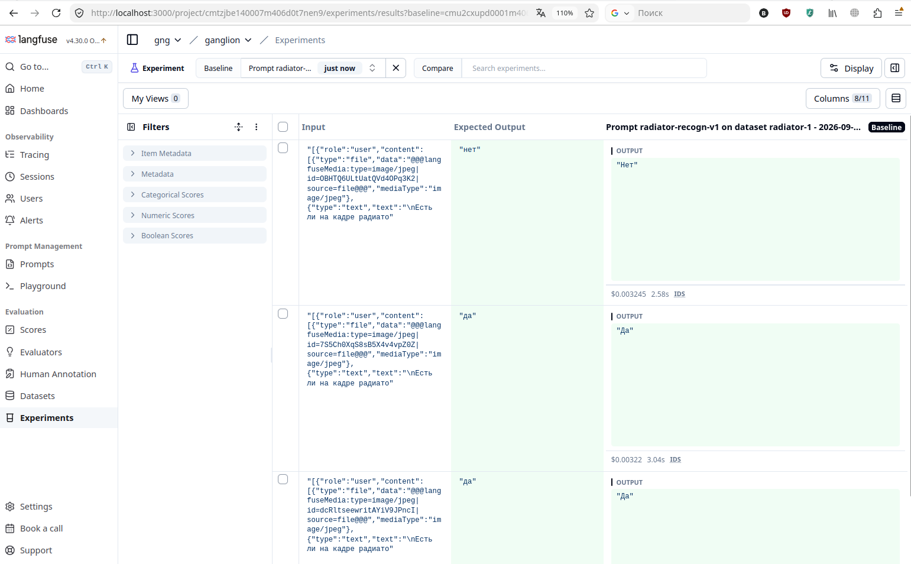Open the ganglion project dropdown
The image size is (911, 564).
coord(228,40)
